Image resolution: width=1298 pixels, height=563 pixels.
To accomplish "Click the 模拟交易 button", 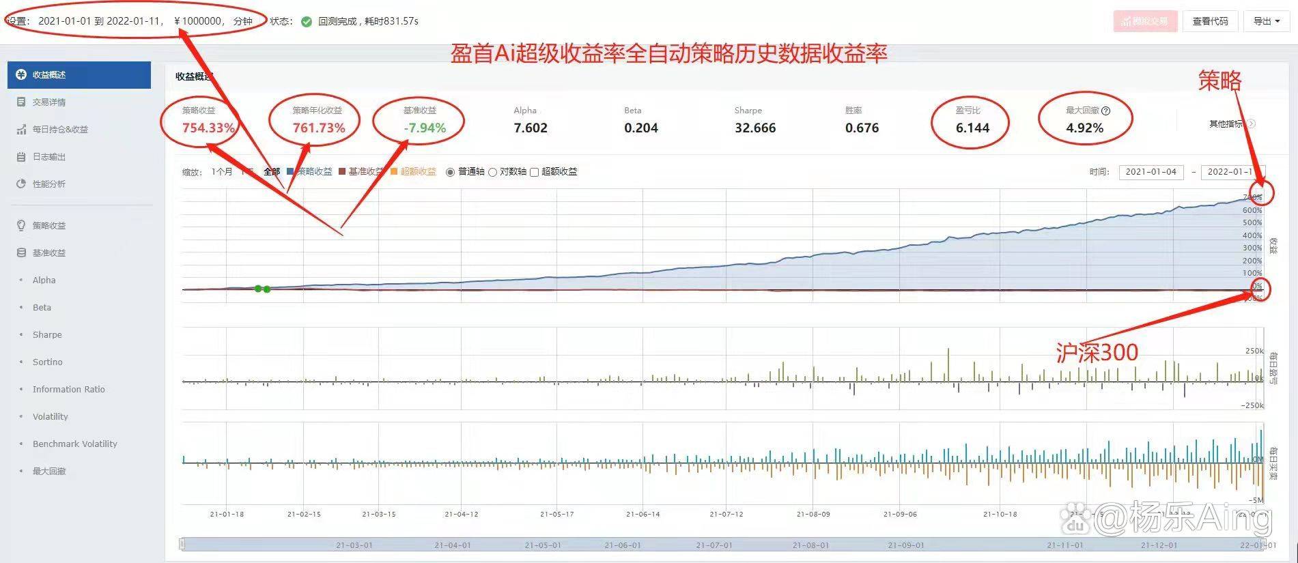I will pyautogui.click(x=1145, y=21).
